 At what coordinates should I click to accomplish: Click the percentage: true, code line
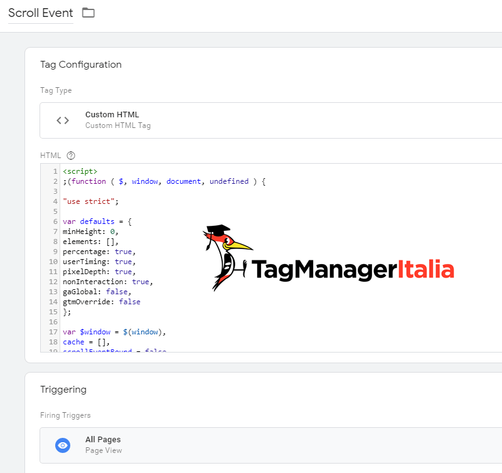pyautogui.click(x=99, y=252)
